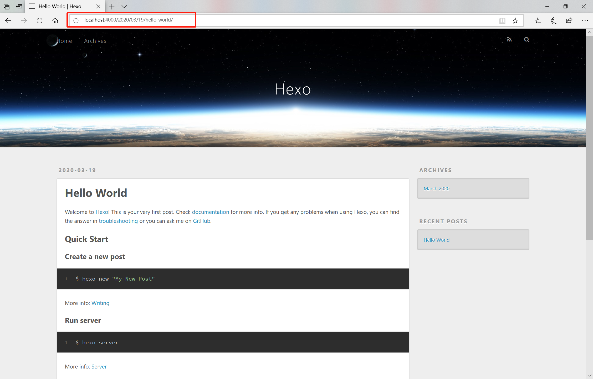
Task: Set tabs aside icon
Action: click(x=19, y=6)
